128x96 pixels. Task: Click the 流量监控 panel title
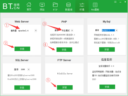click(107, 60)
